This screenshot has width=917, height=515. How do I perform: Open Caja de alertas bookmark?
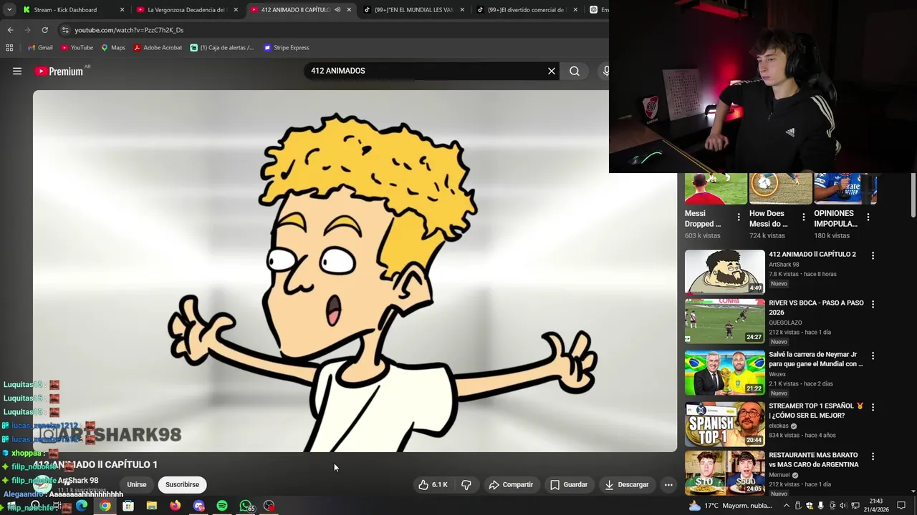point(222,48)
